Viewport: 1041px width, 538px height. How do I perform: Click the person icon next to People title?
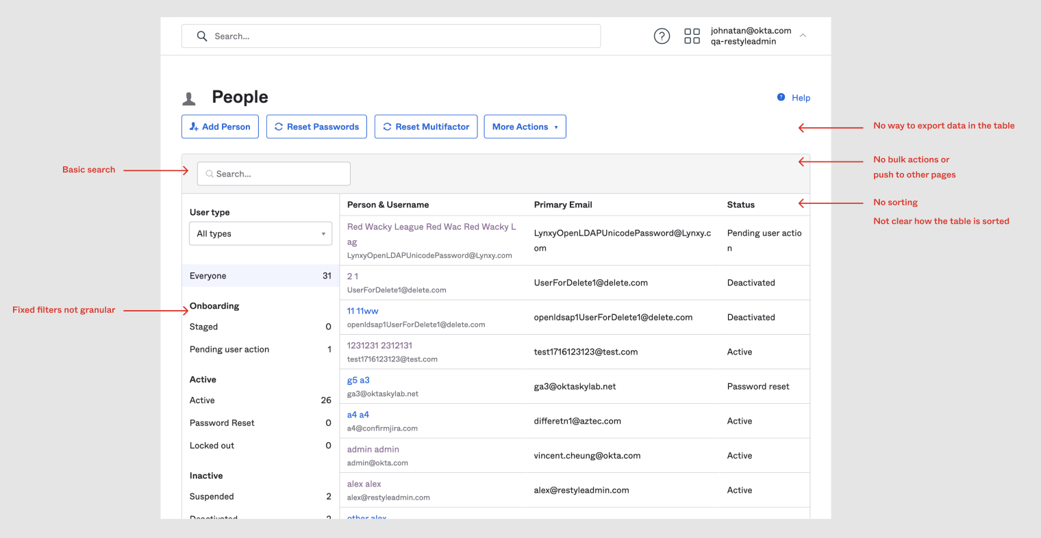coord(190,99)
